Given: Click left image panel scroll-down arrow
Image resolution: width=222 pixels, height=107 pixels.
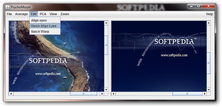Looking at the screenshot, I should [x=106, y=89].
